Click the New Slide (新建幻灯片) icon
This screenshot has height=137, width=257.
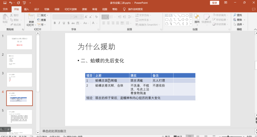(x=31, y=17)
